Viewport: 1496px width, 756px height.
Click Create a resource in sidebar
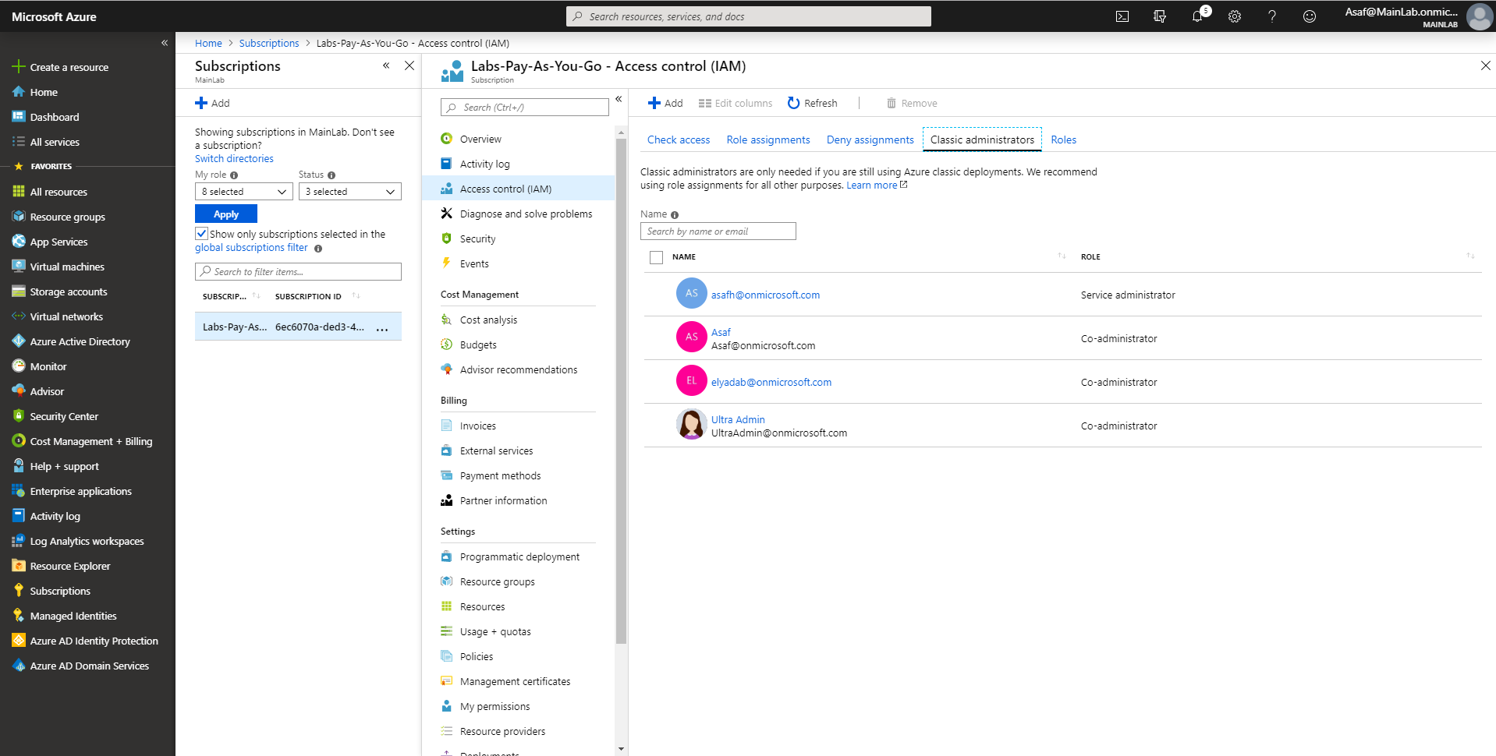tap(69, 67)
